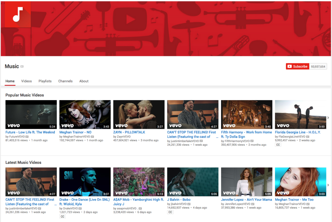Click the Music channel note avatar icon
332x222 pixels.
click(x=18, y=15)
